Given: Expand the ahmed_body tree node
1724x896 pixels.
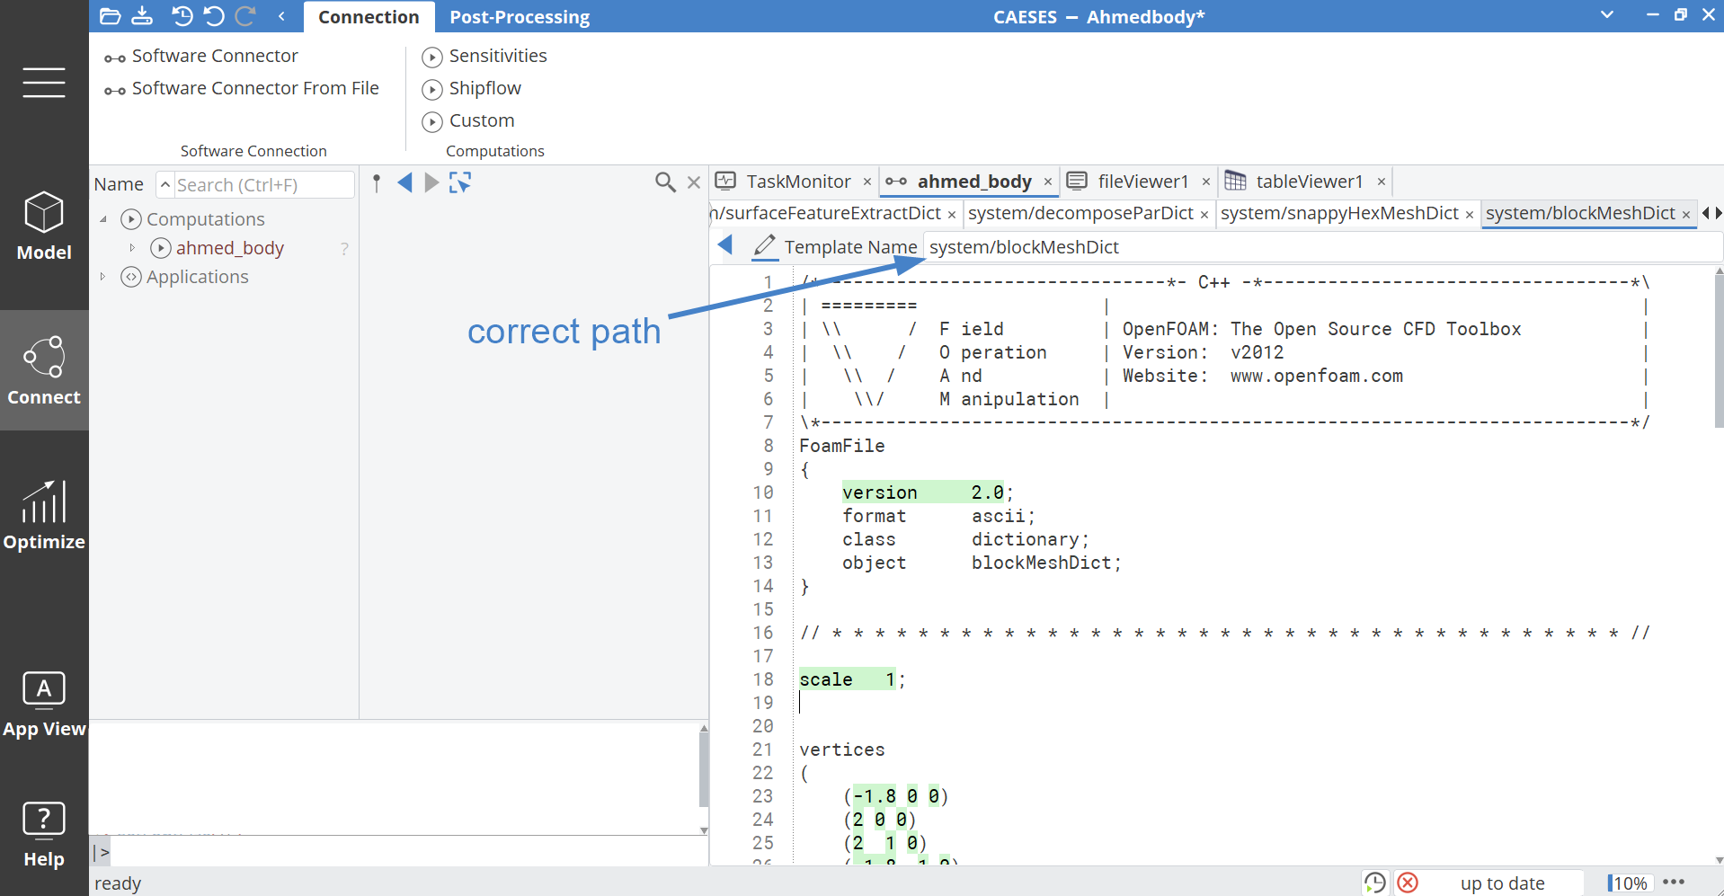Looking at the screenshot, I should coord(132,247).
